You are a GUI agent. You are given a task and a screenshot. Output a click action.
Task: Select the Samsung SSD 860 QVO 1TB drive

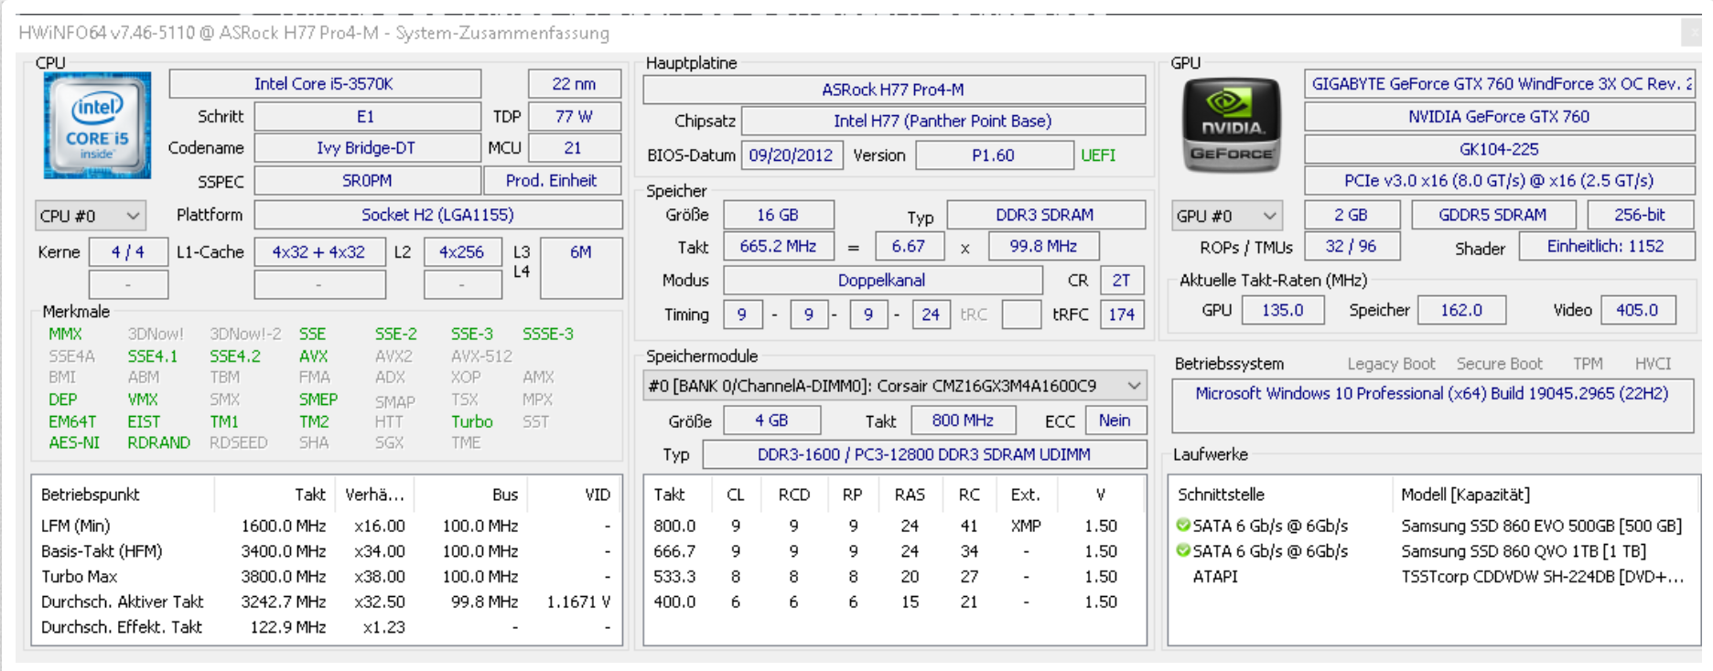(1432, 551)
